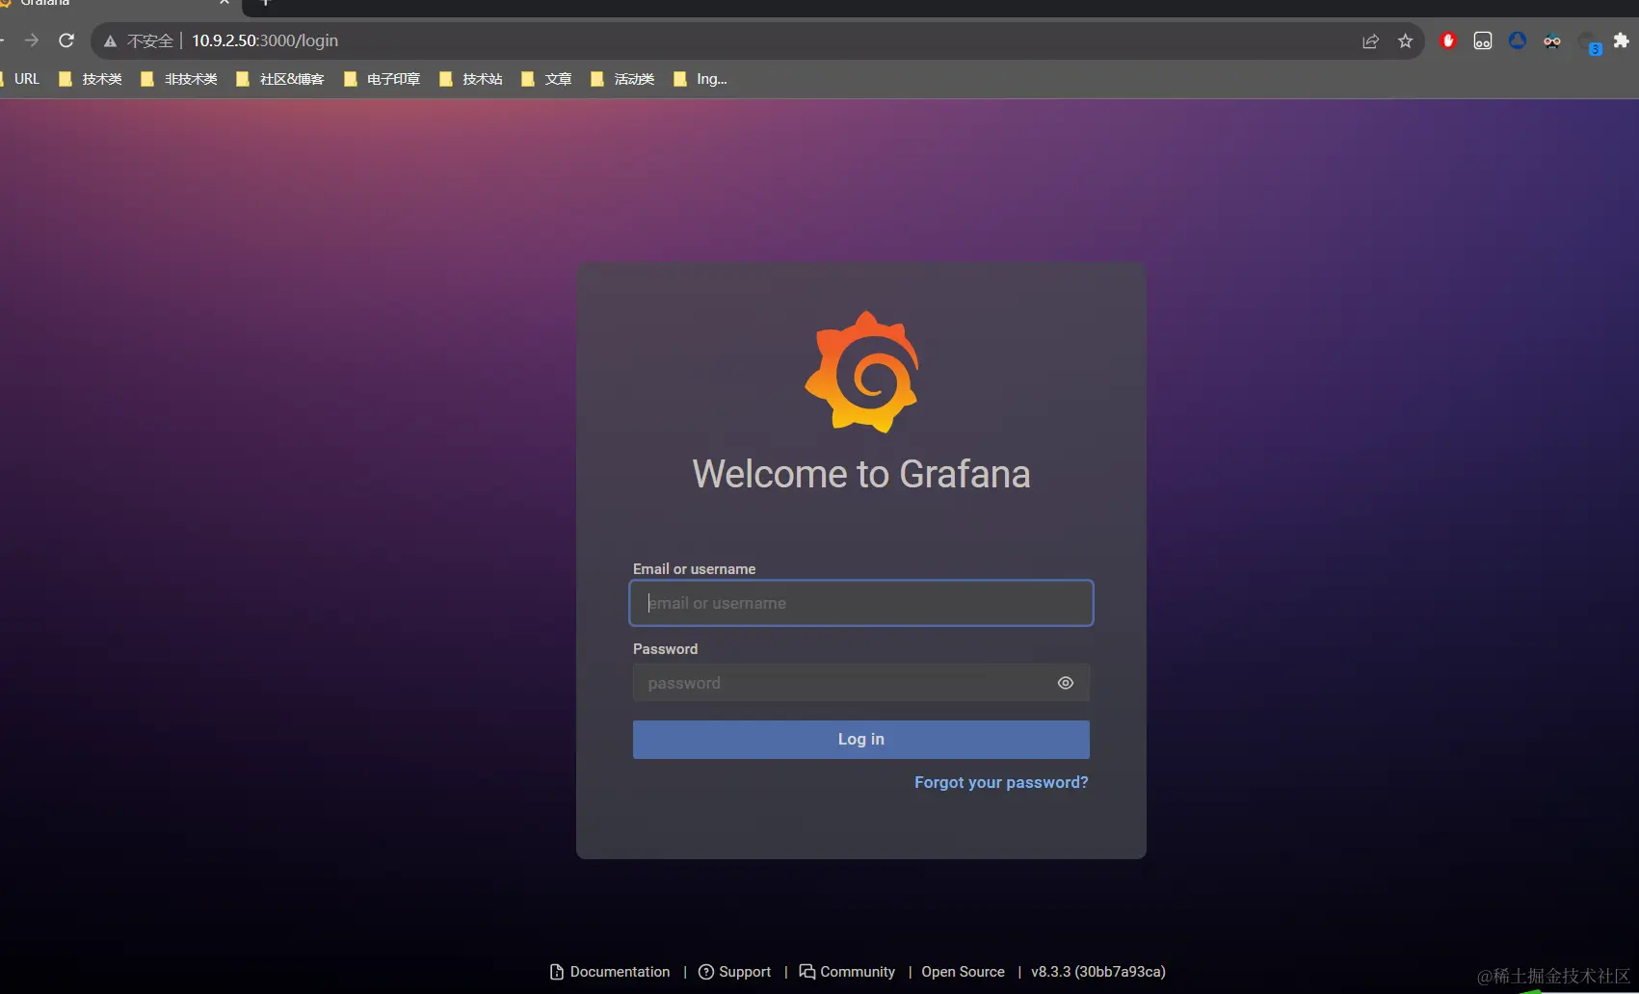Image resolution: width=1639 pixels, height=994 pixels.
Task: Open the 文章 bookmark folder
Action: pos(546,79)
